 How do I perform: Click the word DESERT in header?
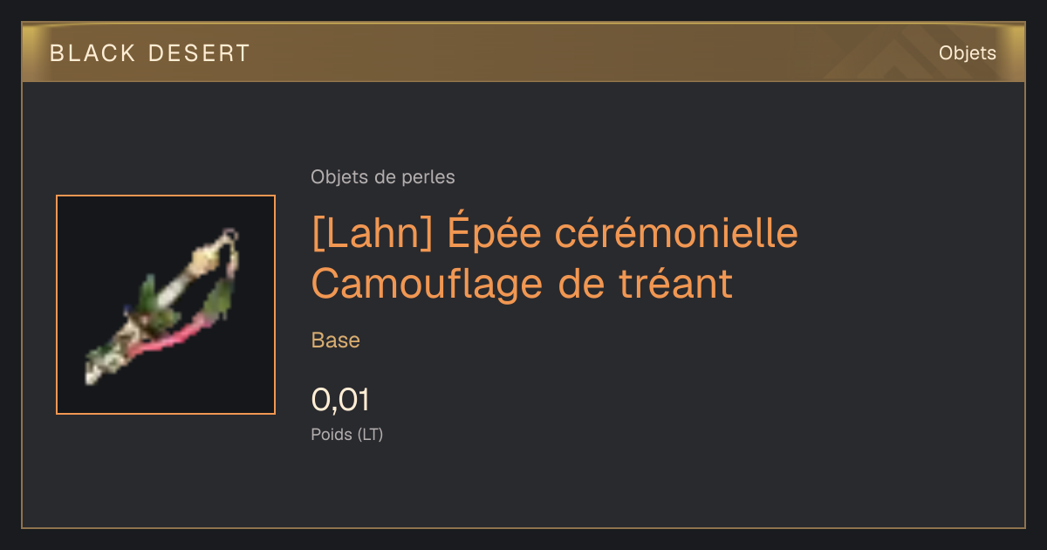click(x=197, y=53)
